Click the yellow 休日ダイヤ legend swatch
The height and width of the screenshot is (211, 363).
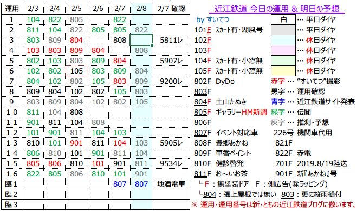(283, 71)
